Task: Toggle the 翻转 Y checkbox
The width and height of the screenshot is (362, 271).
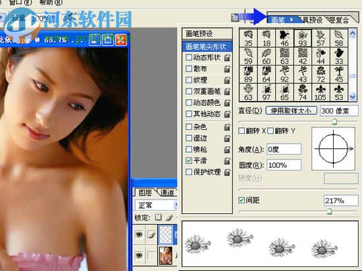Action: click(x=271, y=131)
